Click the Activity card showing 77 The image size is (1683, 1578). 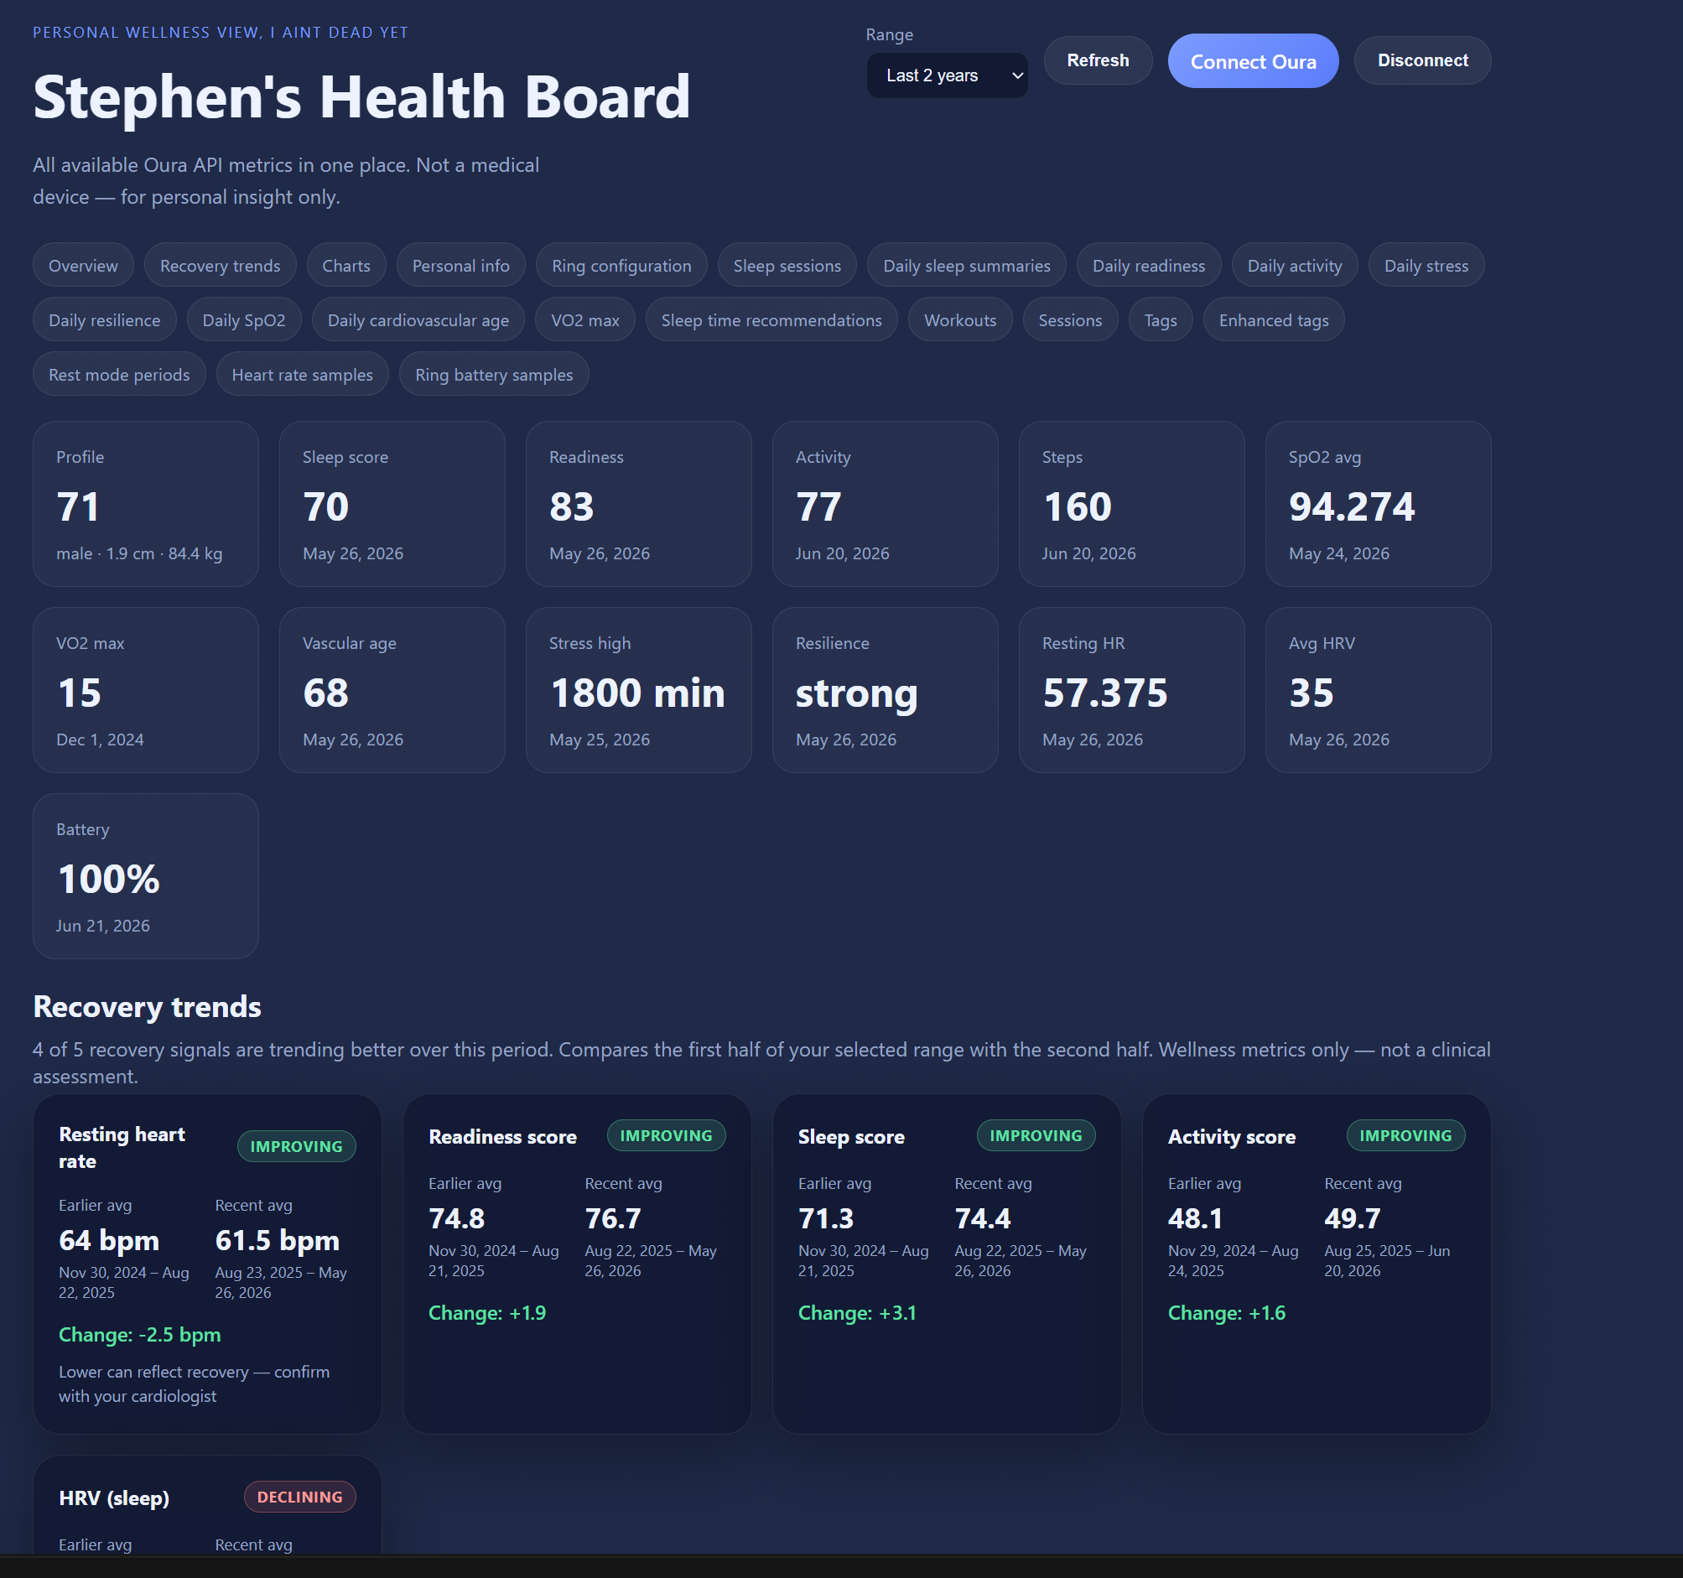[x=886, y=504]
